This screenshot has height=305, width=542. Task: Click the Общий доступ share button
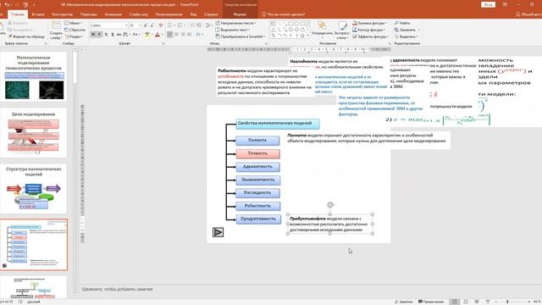click(x=528, y=14)
